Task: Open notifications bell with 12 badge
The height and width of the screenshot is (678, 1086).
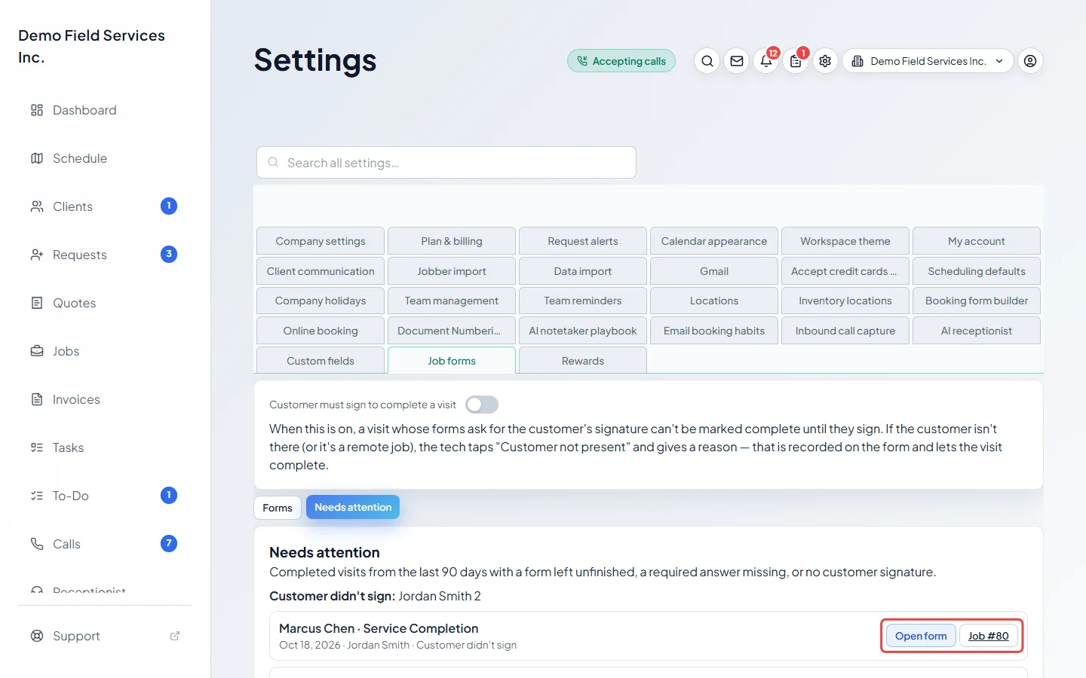Action: tap(766, 61)
